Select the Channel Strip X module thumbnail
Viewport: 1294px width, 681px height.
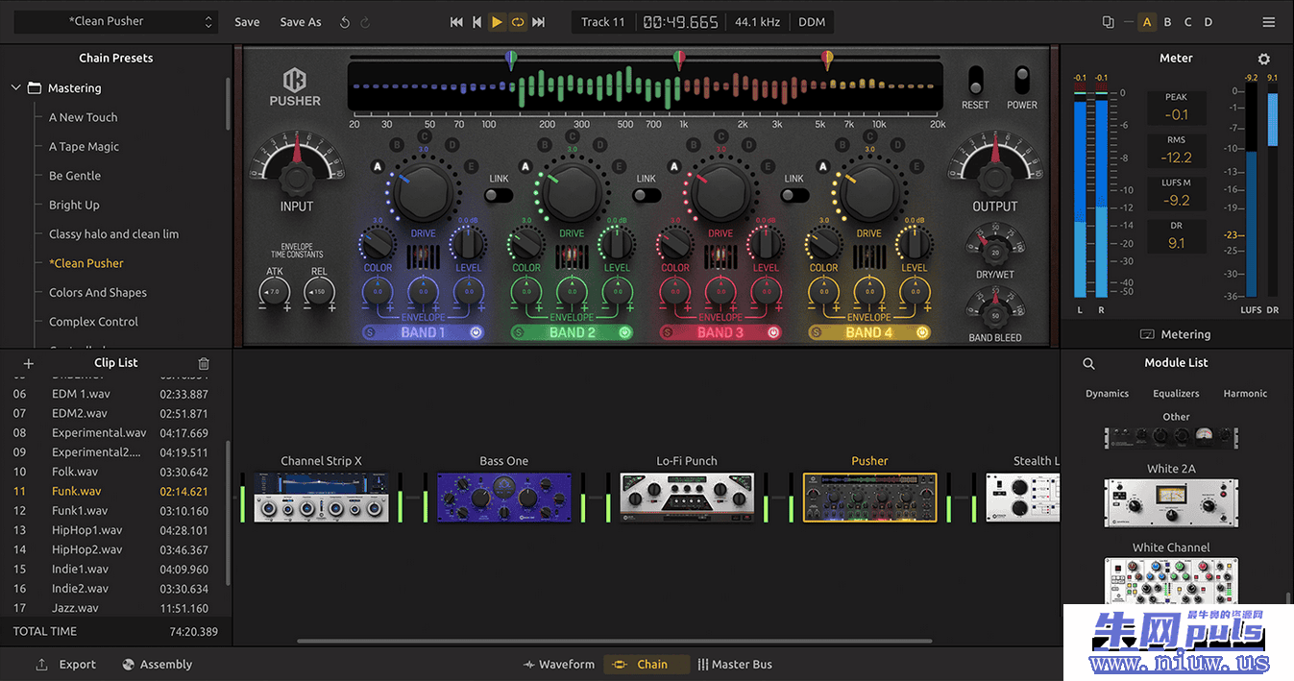click(x=321, y=498)
